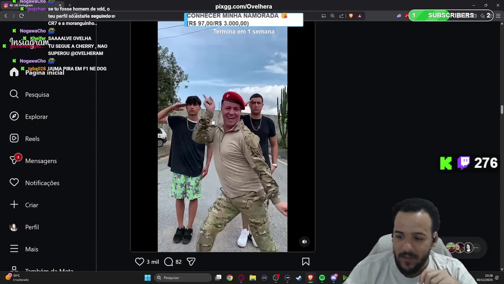Go back with browser back arrow
Screen dimensions: 504x284
click(6, 16)
